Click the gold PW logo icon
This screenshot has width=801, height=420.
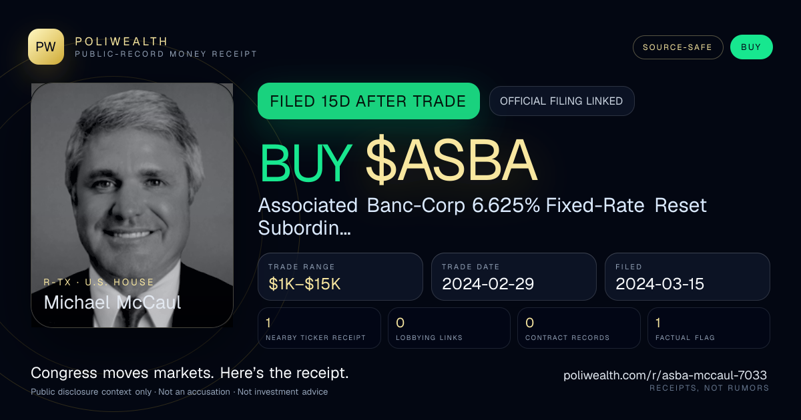click(46, 47)
